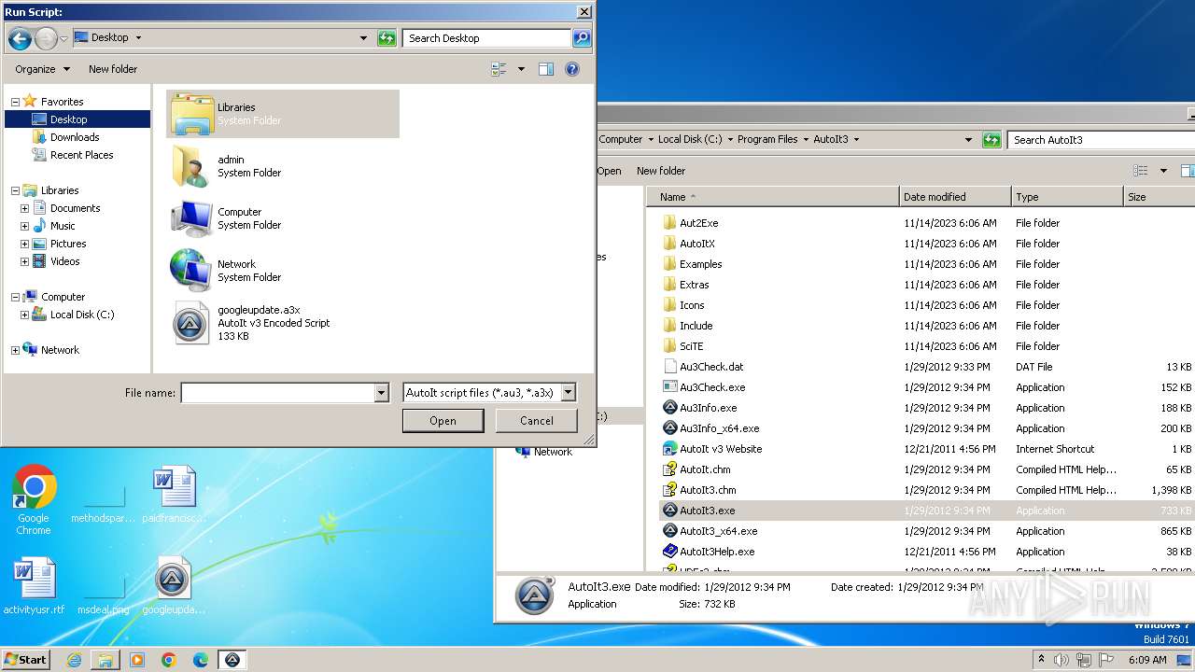Click Local Disk (C:) breadcrumb
Screen dimensions: 1195x672
690,139
